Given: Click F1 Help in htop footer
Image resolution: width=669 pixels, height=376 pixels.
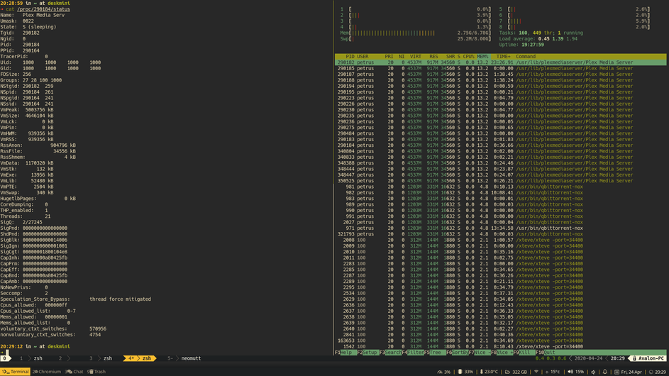Looking at the screenshot, I should [345, 353].
